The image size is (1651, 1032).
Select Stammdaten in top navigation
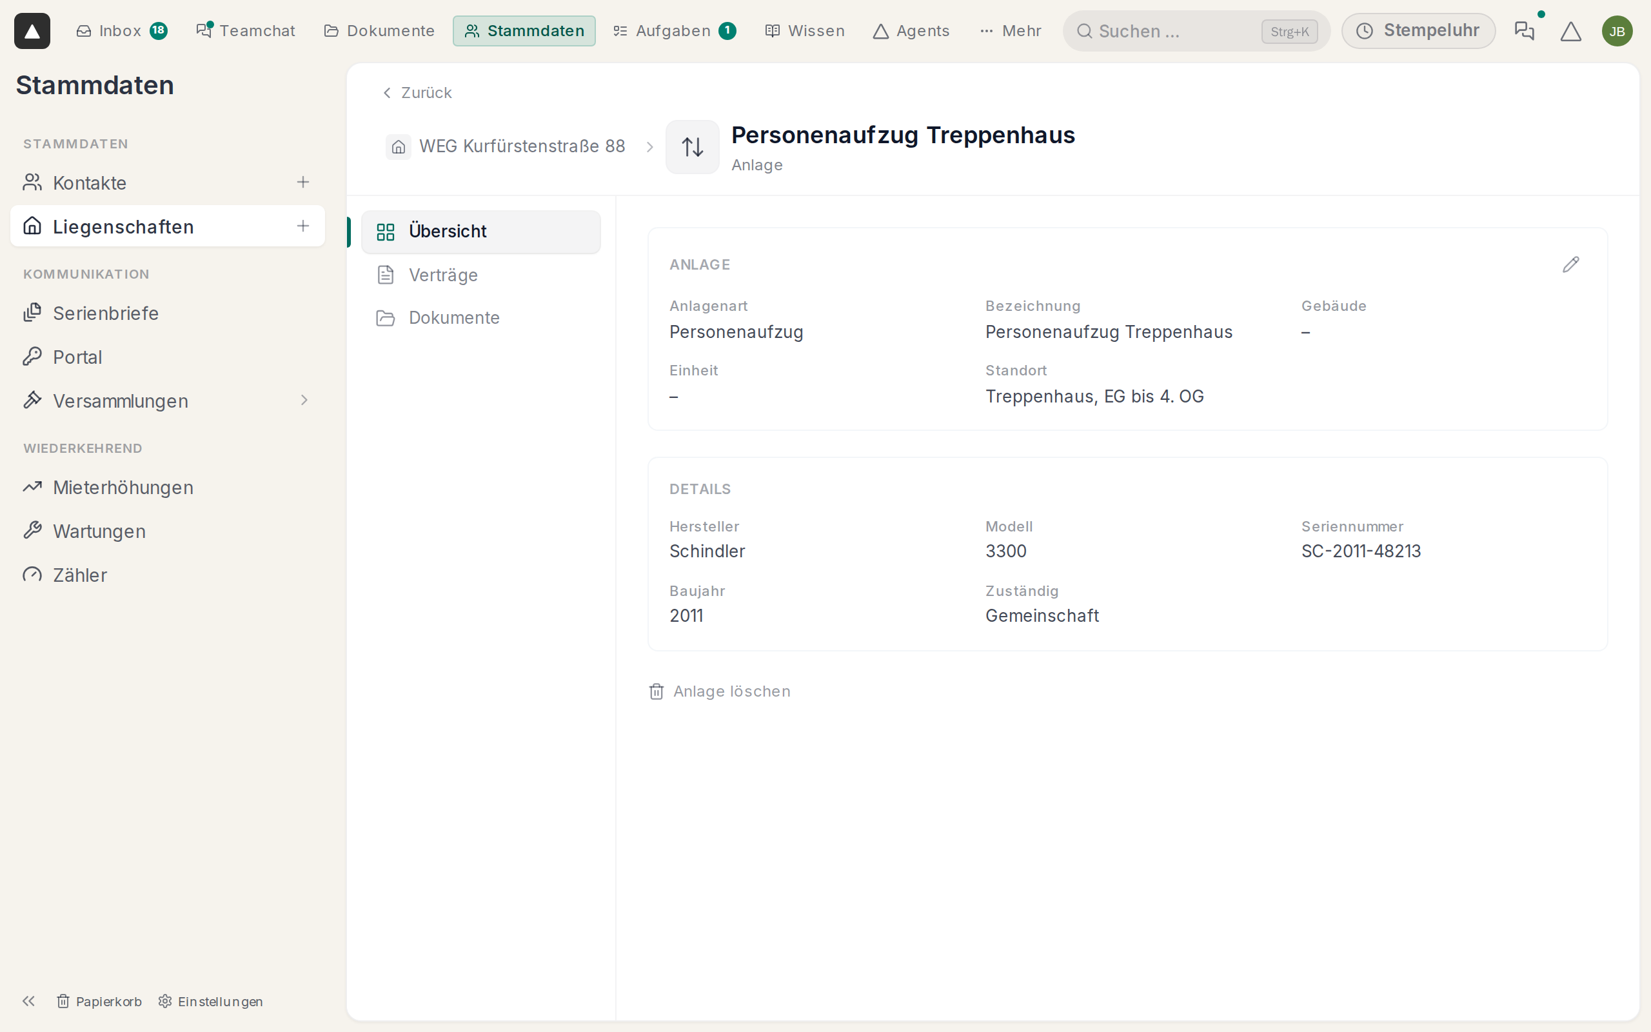[524, 31]
